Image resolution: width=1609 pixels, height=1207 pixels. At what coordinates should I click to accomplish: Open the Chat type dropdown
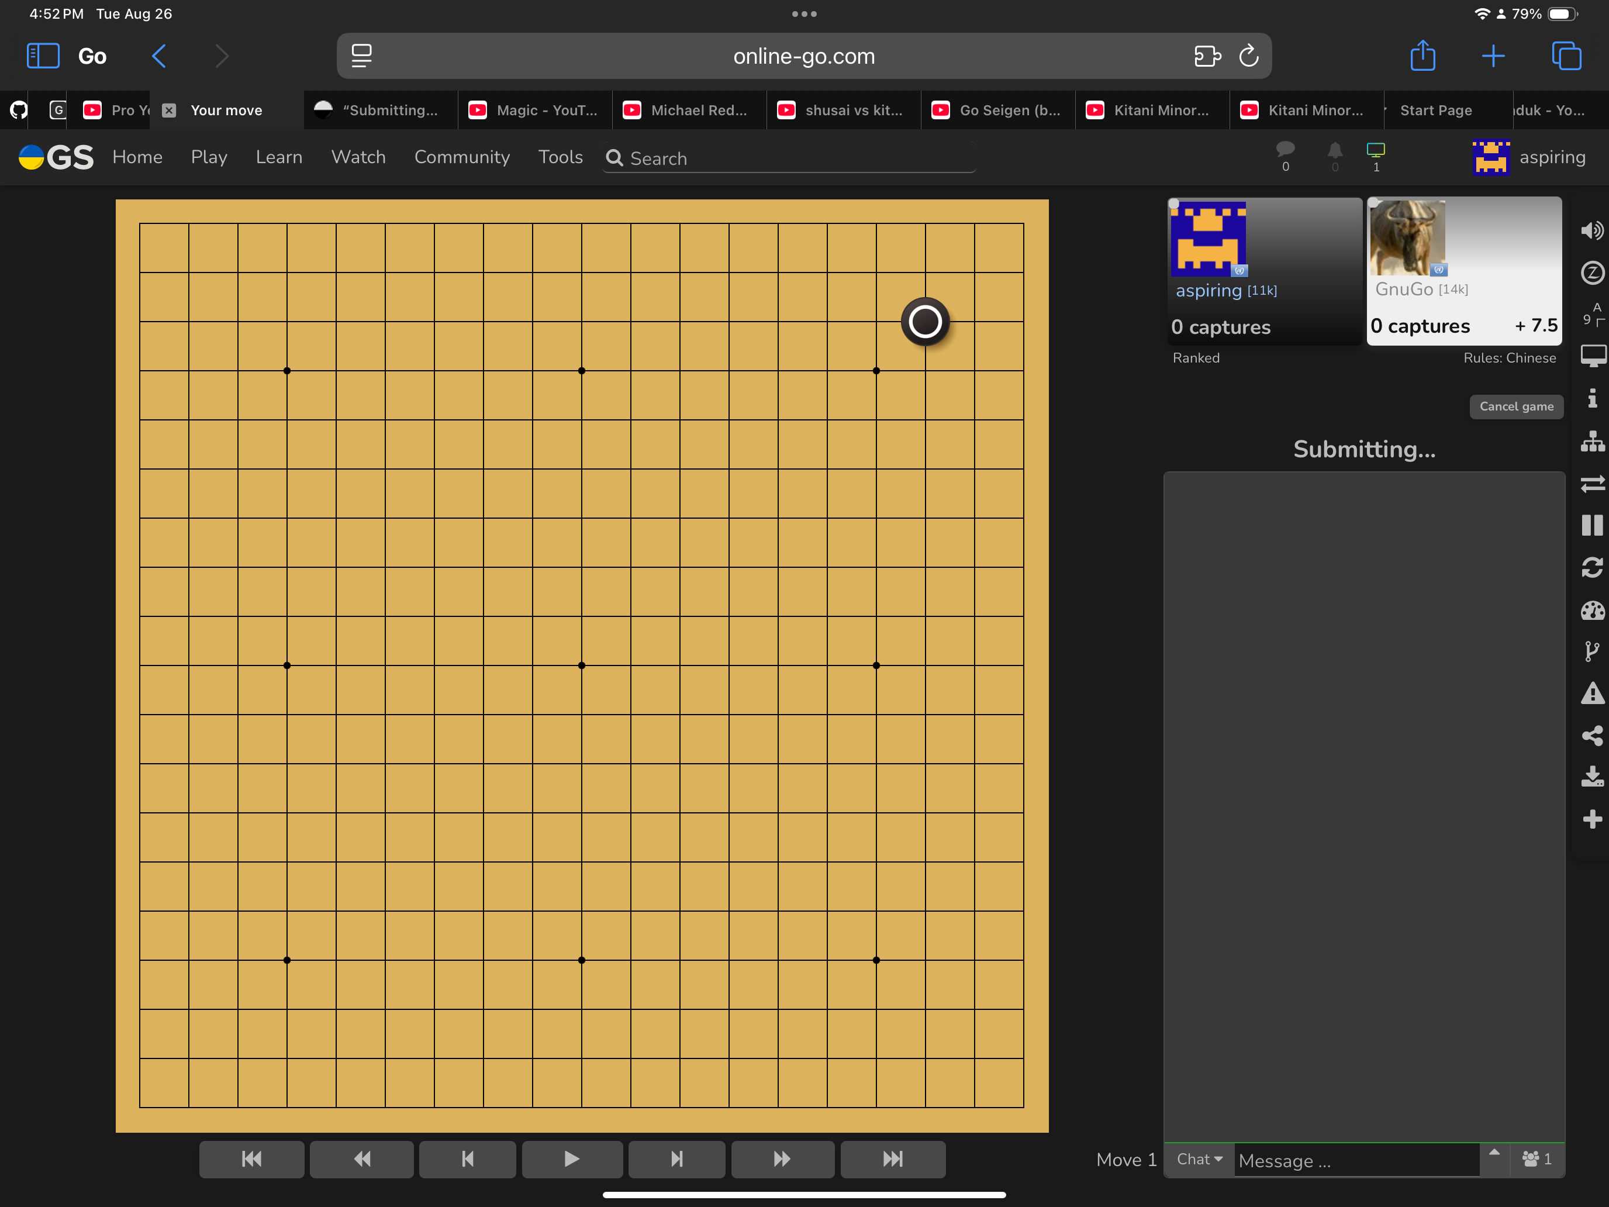coord(1199,1159)
